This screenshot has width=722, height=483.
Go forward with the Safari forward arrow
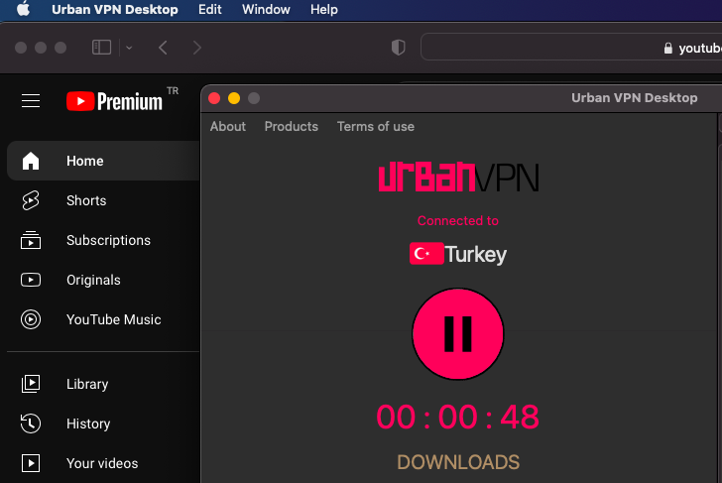click(197, 48)
